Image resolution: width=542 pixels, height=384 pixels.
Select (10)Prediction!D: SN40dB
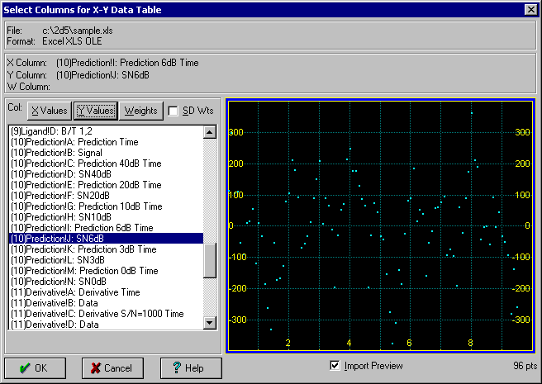[x=106, y=174]
